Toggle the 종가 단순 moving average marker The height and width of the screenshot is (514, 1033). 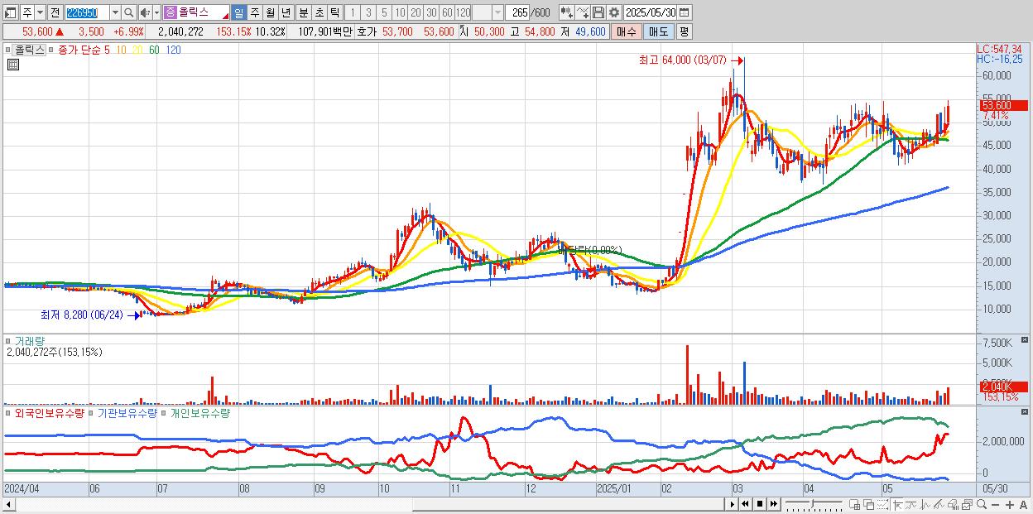pos(50,50)
